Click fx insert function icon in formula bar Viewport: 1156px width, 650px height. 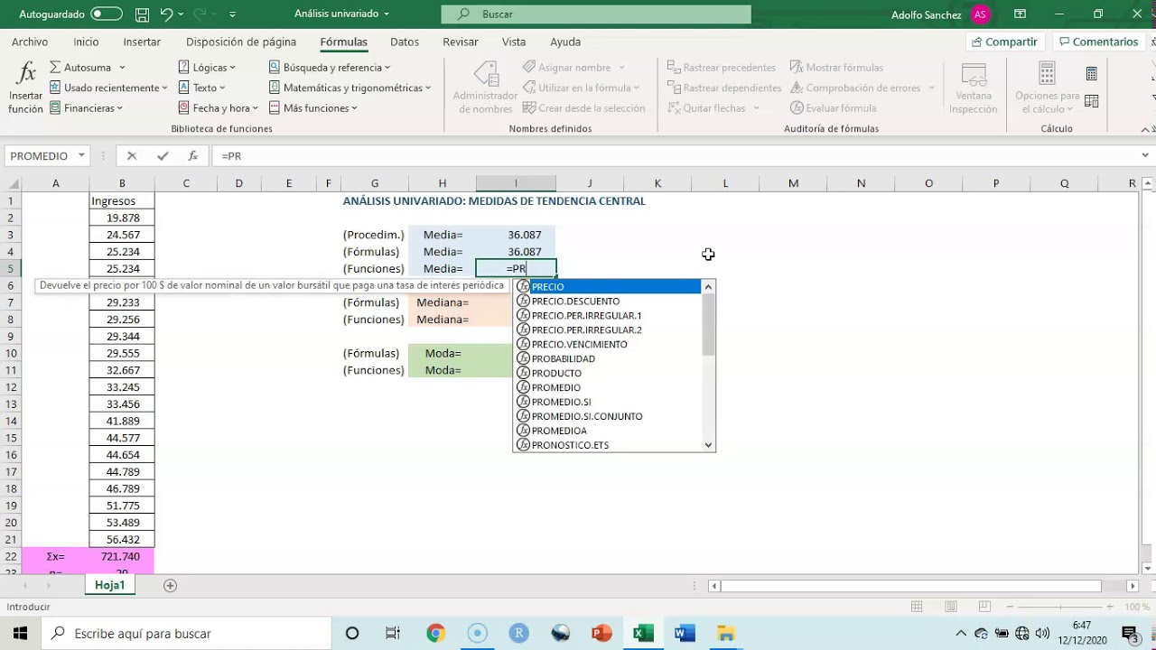click(192, 156)
